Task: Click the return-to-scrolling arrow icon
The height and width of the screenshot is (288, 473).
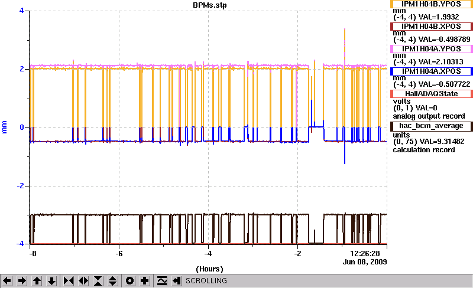Action: pyautogui.click(x=177, y=281)
